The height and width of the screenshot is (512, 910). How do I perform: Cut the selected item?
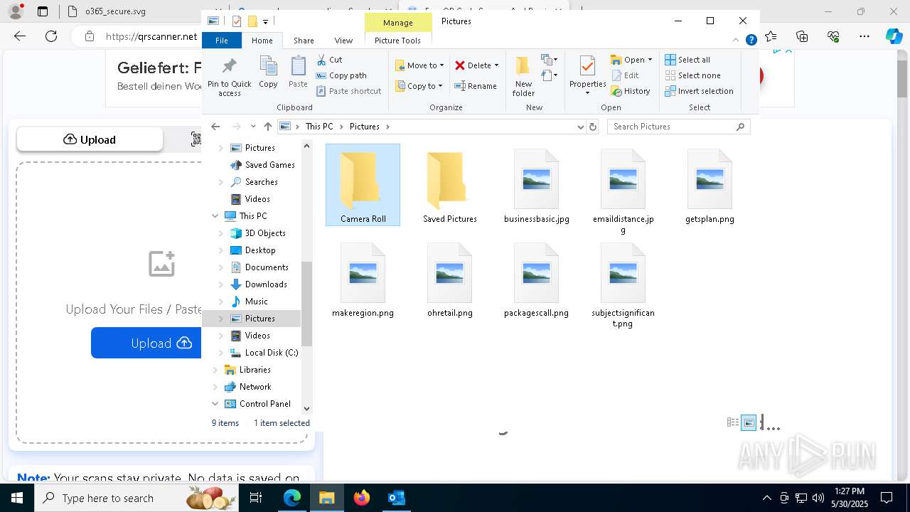pyautogui.click(x=329, y=60)
